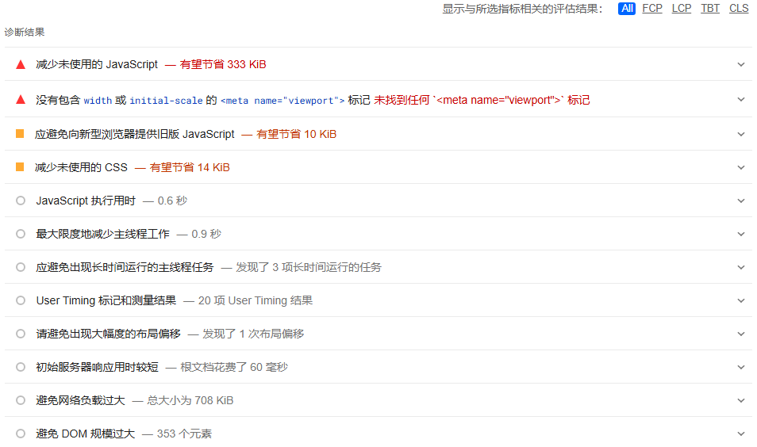Expand the 减少未使用的 CSS audit chevron
757x447 pixels.
741,167
